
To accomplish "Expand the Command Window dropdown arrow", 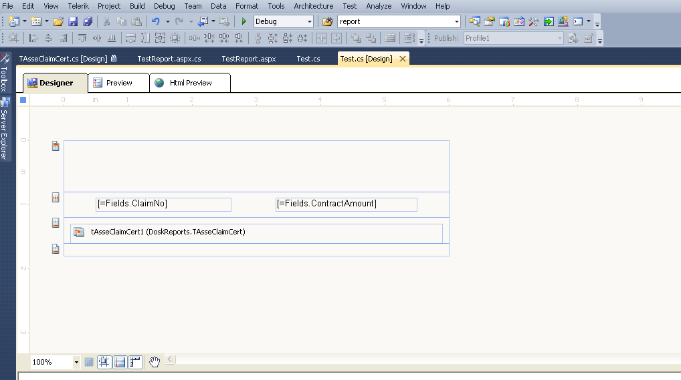I will [589, 21].
